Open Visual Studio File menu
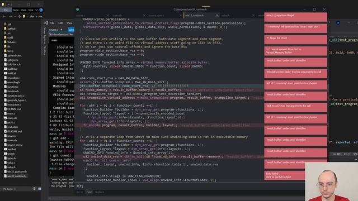Screen dimensions: 358x201 point(52,23)
